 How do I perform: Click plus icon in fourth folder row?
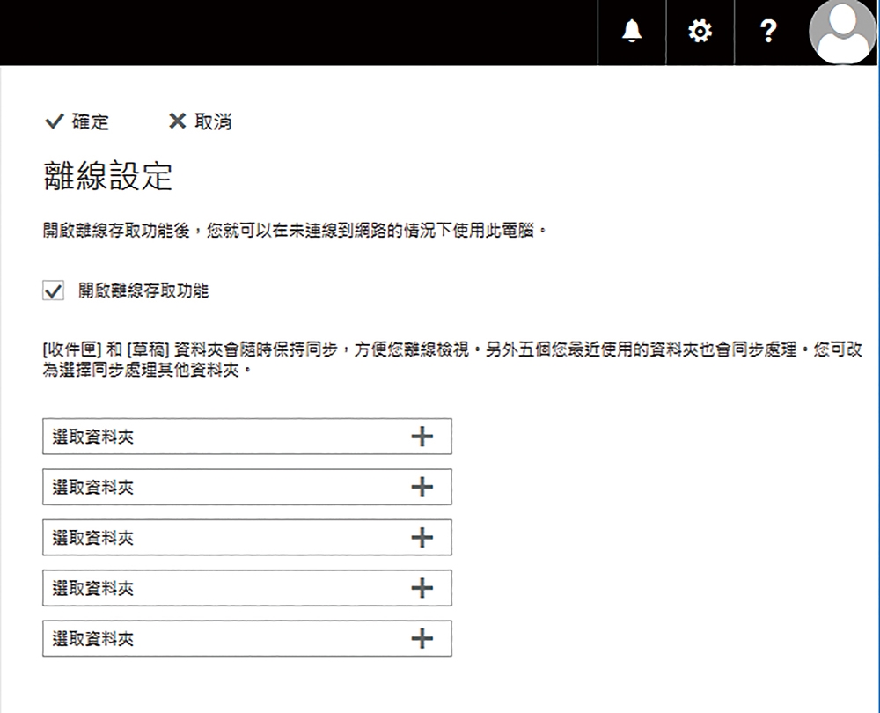click(422, 588)
